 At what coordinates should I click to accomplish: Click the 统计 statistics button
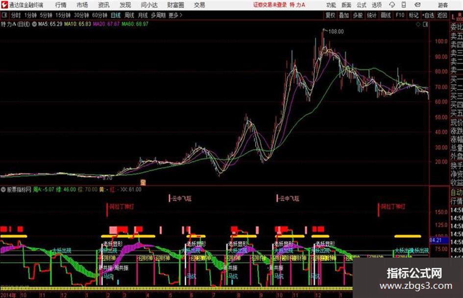[x=371, y=15]
